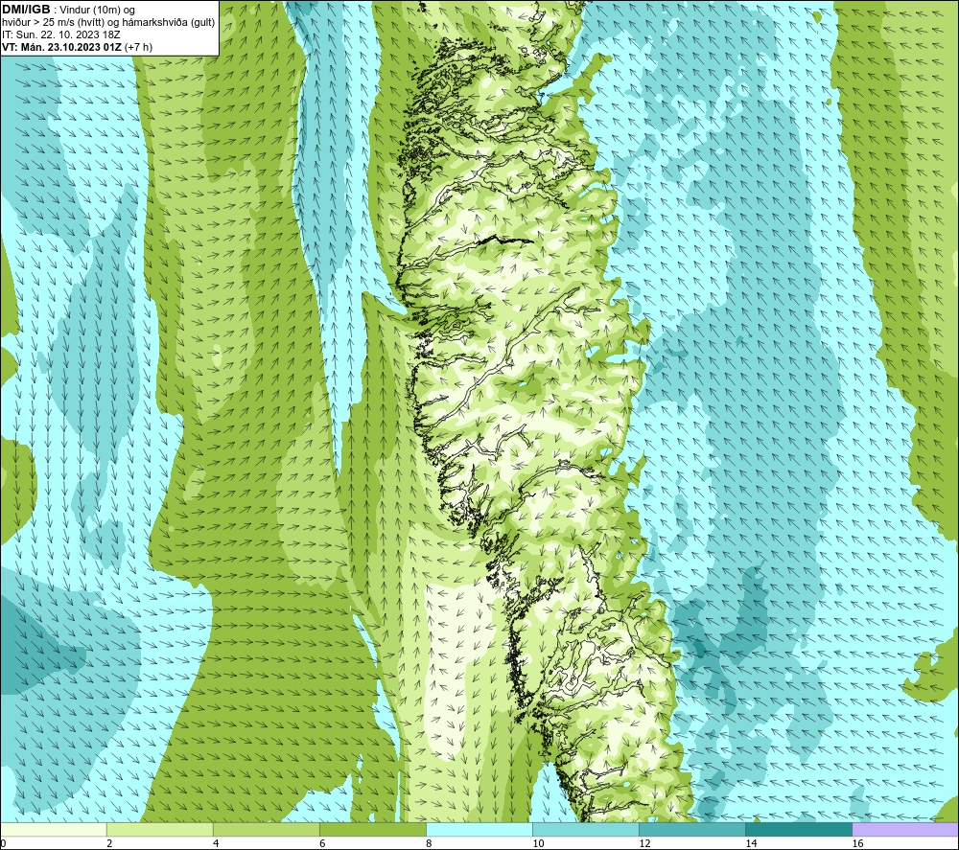This screenshot has width=959, height=850.
Task: Click the DMI/IGB title in the legend box
Action: point(26,10)
